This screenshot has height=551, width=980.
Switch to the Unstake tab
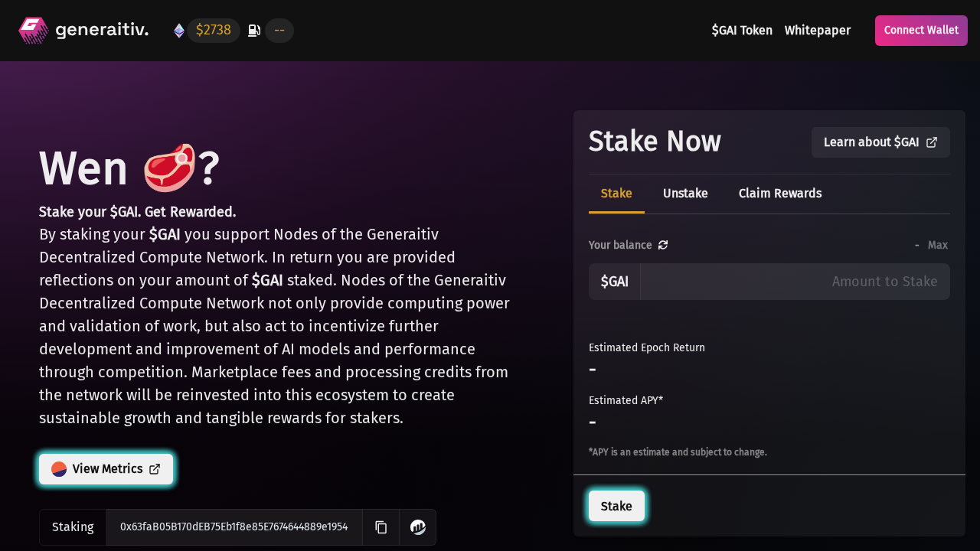(x=685, y=194)
